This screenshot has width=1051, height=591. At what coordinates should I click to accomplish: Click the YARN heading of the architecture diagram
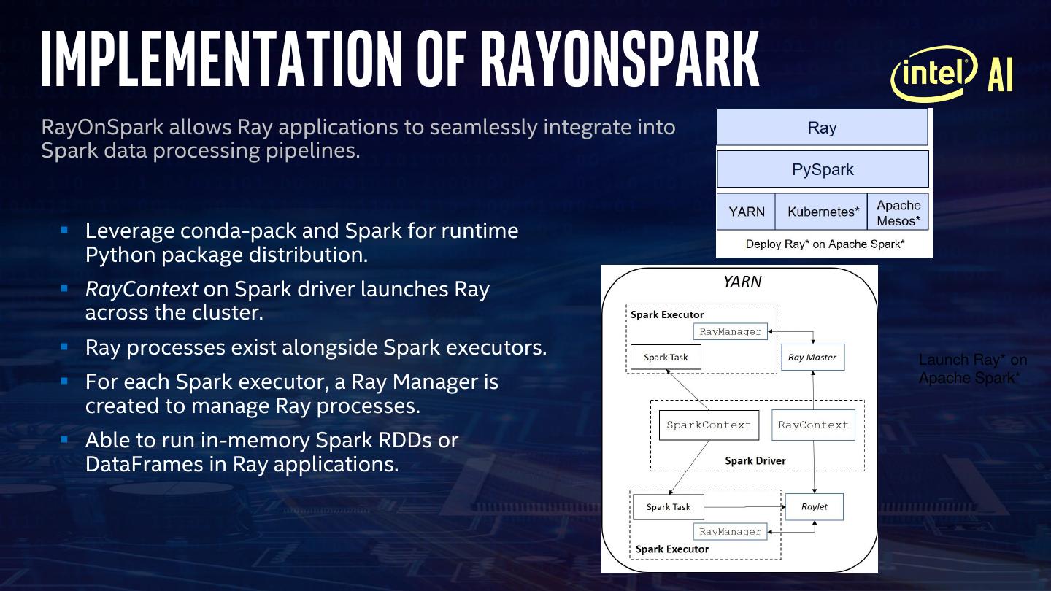click(742, 282)
